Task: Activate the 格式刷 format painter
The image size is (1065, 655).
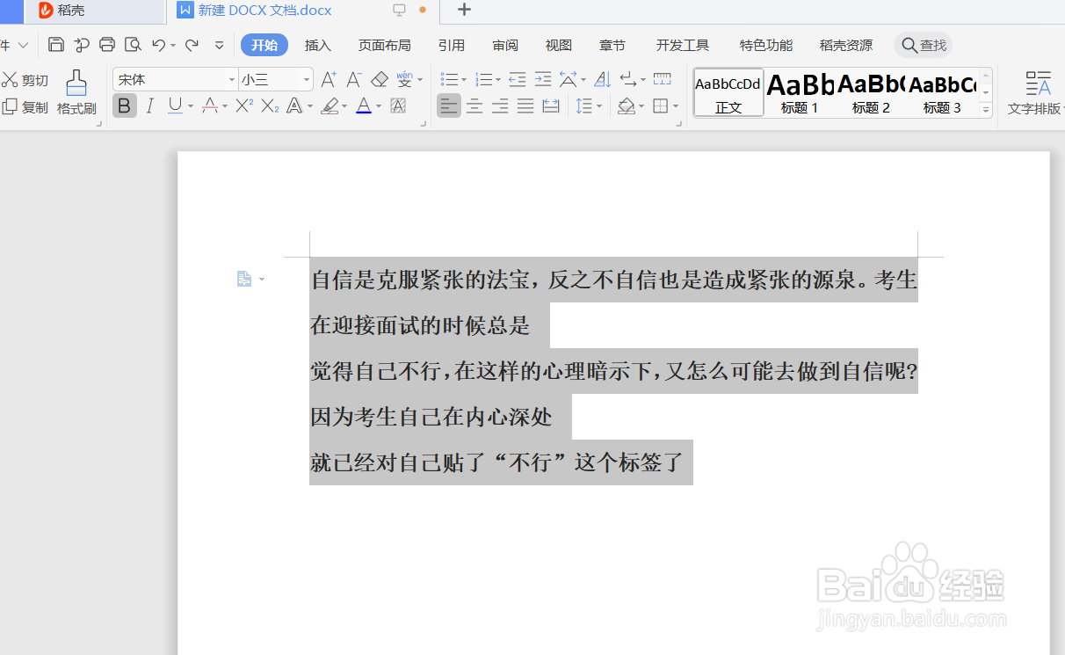Action: 76,92
